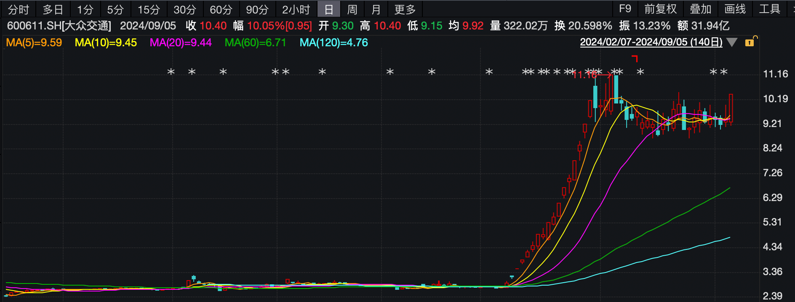The image size is (795, 302).
Task: Select the 日 daily chart tab
Action: click(329, 9)
